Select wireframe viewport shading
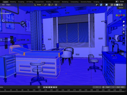 pos(115,5)
